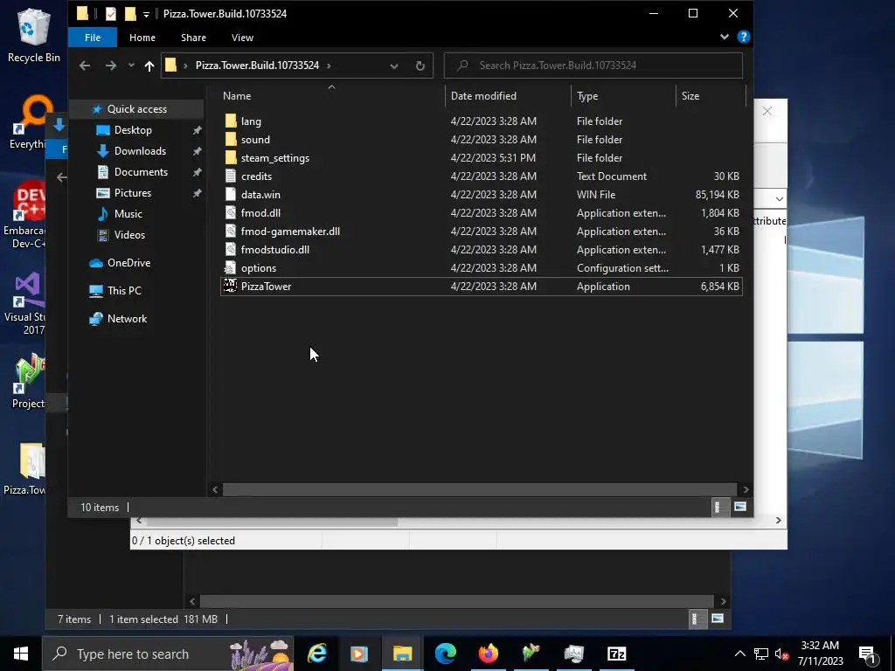Viewport: 895px width, 671px height.
Task: Expand the Recent locations dropdown
Action: coord(131,66)
